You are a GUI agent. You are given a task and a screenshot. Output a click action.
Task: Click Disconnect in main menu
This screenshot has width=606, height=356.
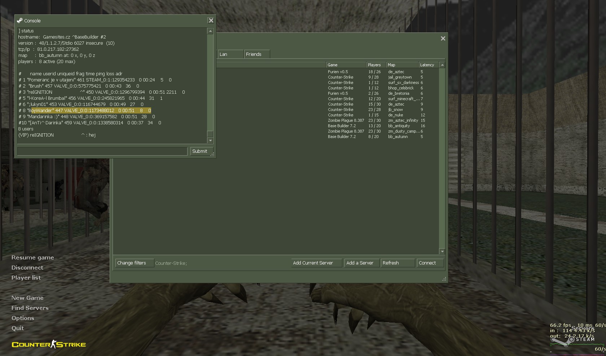(x=27, y=268)
